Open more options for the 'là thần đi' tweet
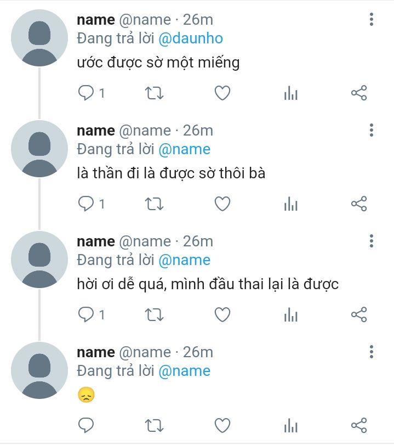394x445 pixels. [372, 130]
